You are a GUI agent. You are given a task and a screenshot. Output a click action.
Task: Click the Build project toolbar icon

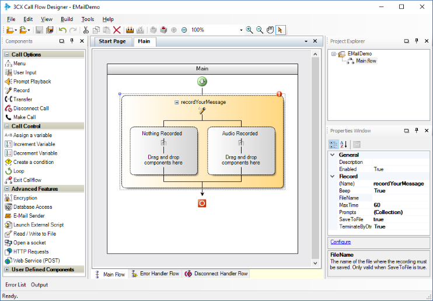point(130,30)
